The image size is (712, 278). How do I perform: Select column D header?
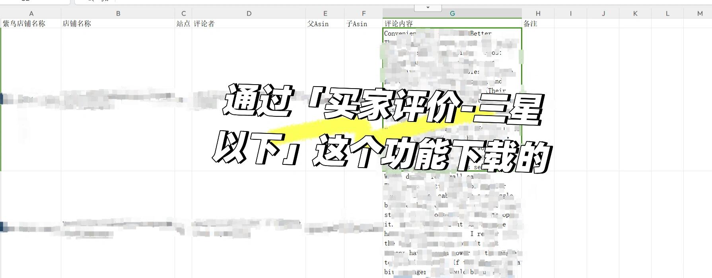pos(249,14)
